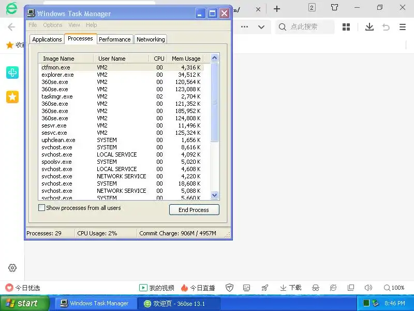Image resolution: width=414 pixels, height=311 pixels.
Task: Select the spoolsv.exe process row
Action: click(x=122, y=162)
